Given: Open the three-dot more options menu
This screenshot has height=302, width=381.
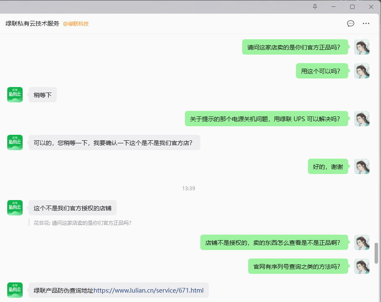Looking at the screenshot, I should (x=366, y=23).
